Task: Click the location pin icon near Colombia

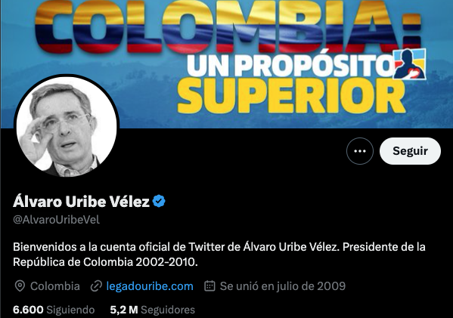Action: pos(20,286)
